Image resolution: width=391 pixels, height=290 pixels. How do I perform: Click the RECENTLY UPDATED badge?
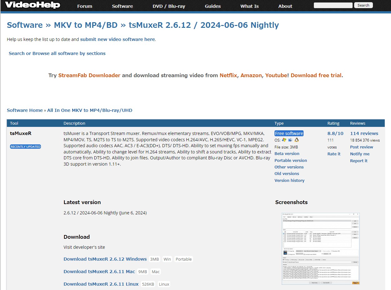tap(26, 147)
